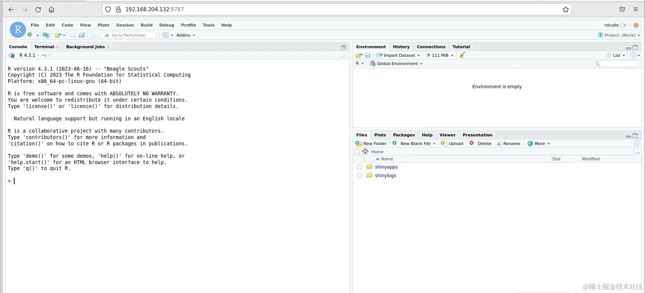Switch to the History tab

401,47
